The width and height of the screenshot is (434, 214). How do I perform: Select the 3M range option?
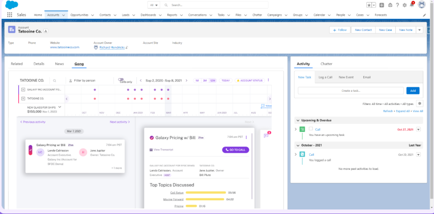pyautogui.click(x=205, y=81)
